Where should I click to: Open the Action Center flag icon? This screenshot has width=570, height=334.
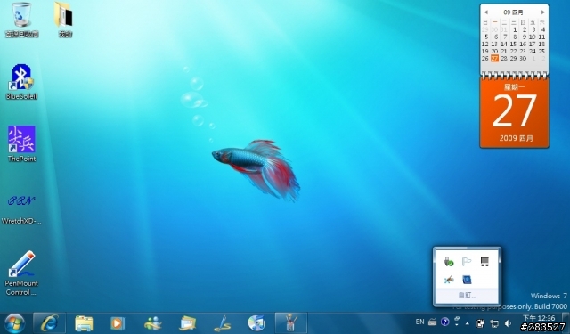point(467,261)
